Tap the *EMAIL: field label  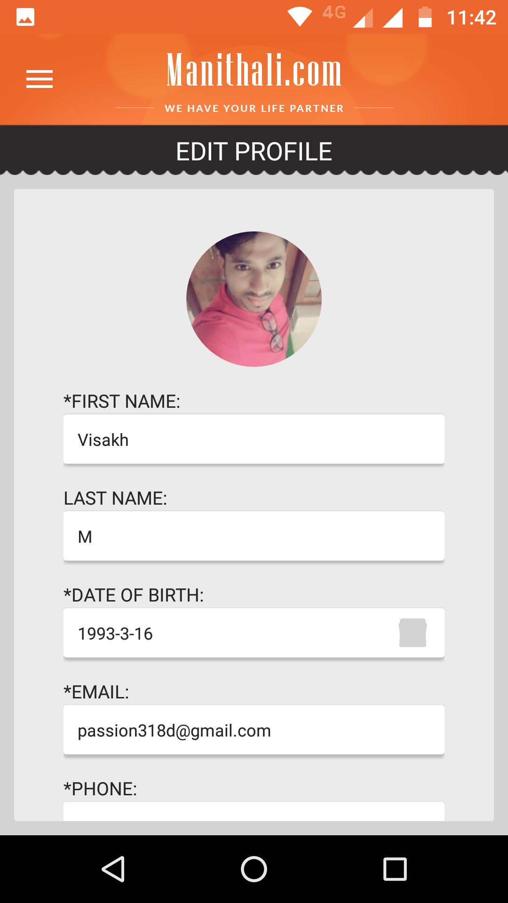pyautogui.click(x=96, y=692)
